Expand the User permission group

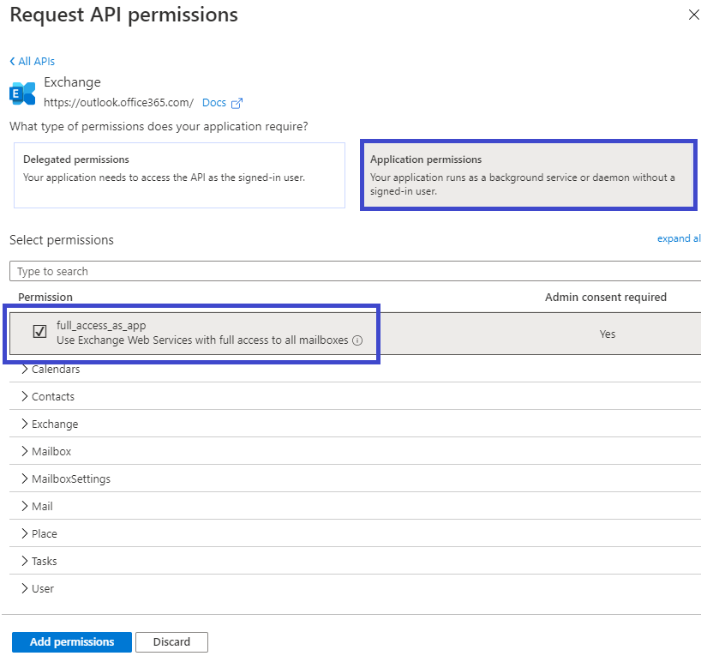25,588
